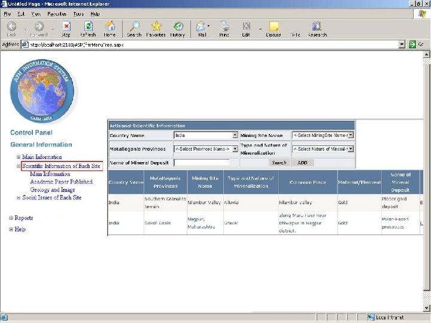Open the Help menu in menu bar
This screenshot has width=431, height=323.
pyautogui.click(x=95, y=14)
